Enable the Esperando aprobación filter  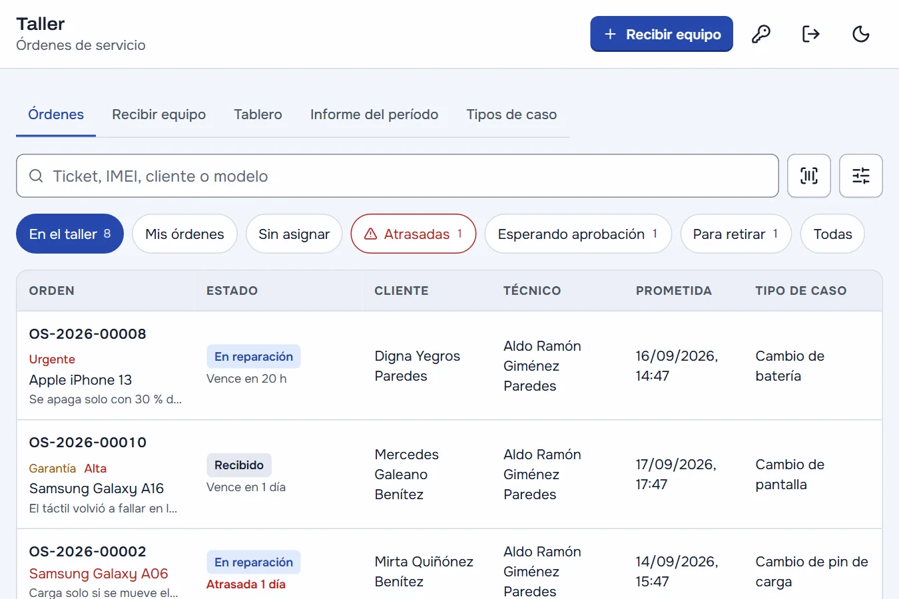click(578, 234)
